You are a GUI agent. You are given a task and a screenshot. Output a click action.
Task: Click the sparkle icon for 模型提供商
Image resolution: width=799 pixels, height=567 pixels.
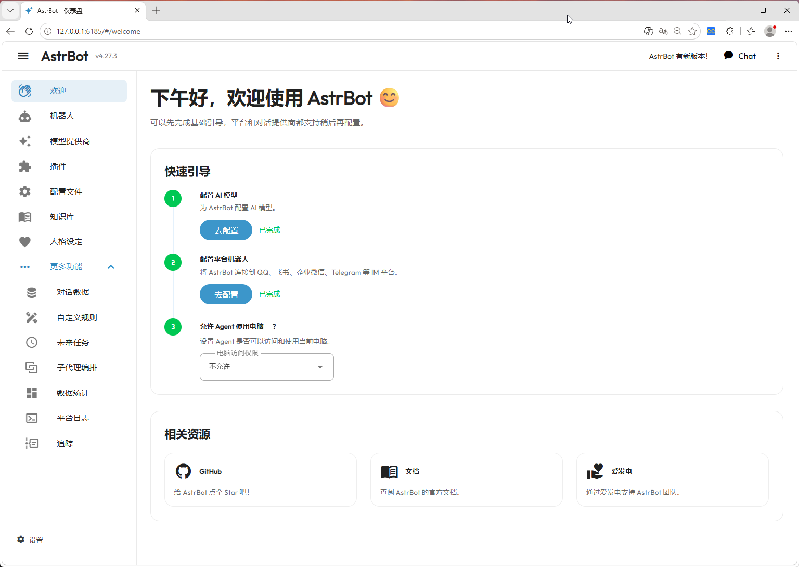click(25, 141)
